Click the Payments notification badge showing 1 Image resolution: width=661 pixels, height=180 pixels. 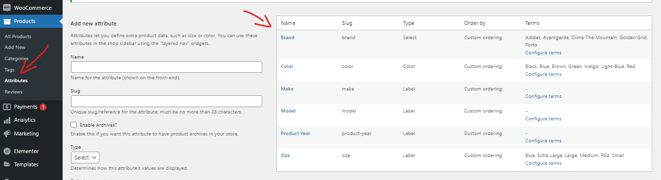click(x=43, y=107)
